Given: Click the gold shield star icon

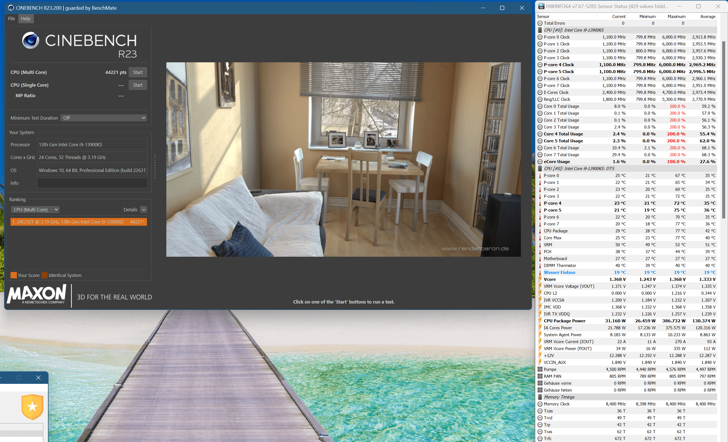Looking at the screenshot, I should coord(32,407).
